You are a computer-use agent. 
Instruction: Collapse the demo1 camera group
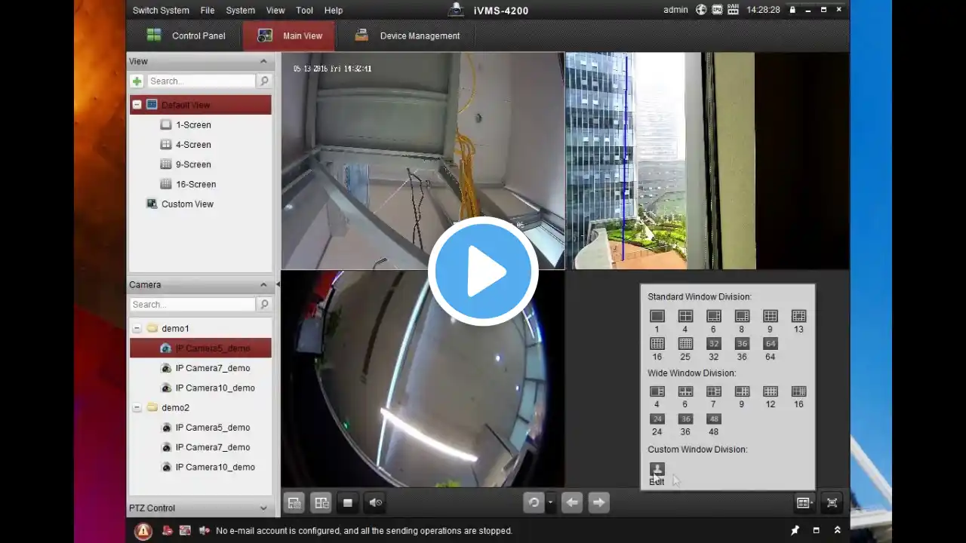(137, 329)
